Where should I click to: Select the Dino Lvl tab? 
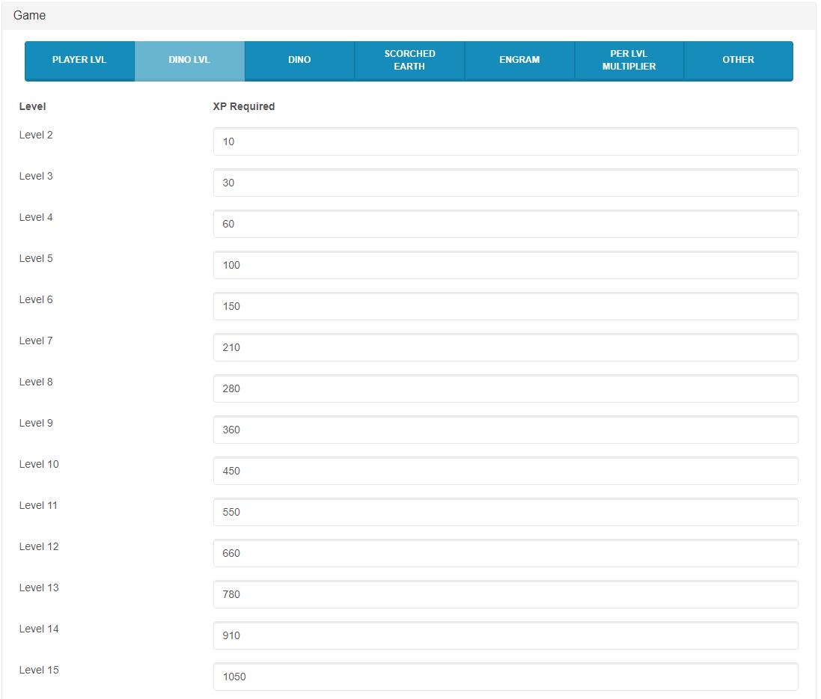click(x=189, y=60)
